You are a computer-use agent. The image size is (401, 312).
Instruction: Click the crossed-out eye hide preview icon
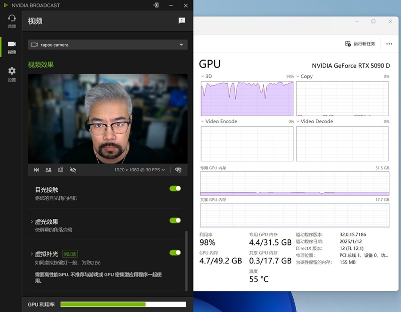point(73,170)
